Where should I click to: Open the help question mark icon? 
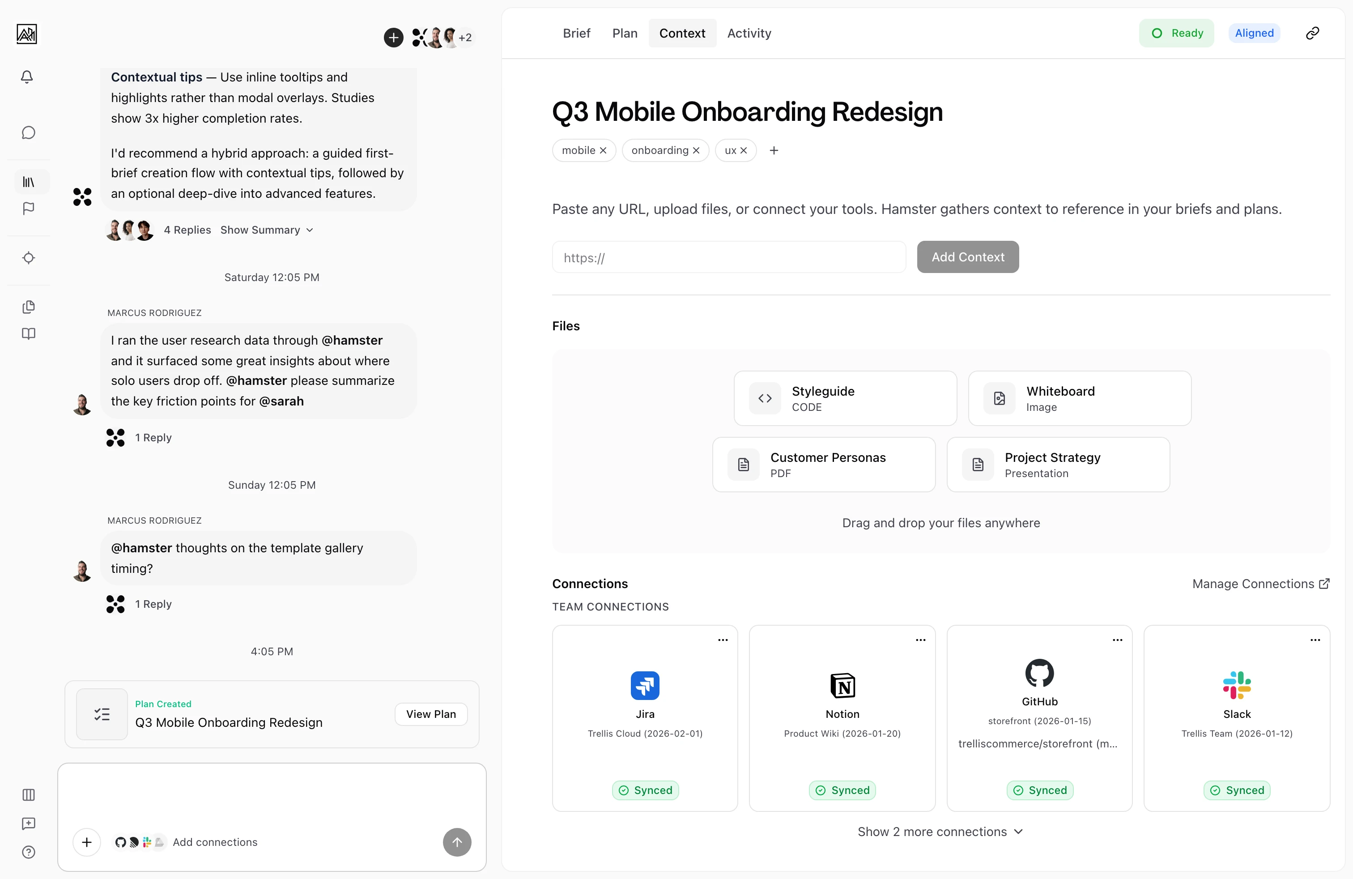(x=29, y=852)
